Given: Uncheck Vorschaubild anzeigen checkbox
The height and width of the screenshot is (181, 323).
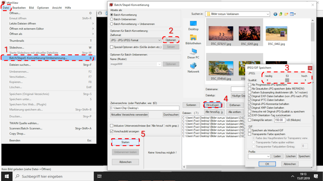Looking at the screenshot, I should (x=112, y=131).
